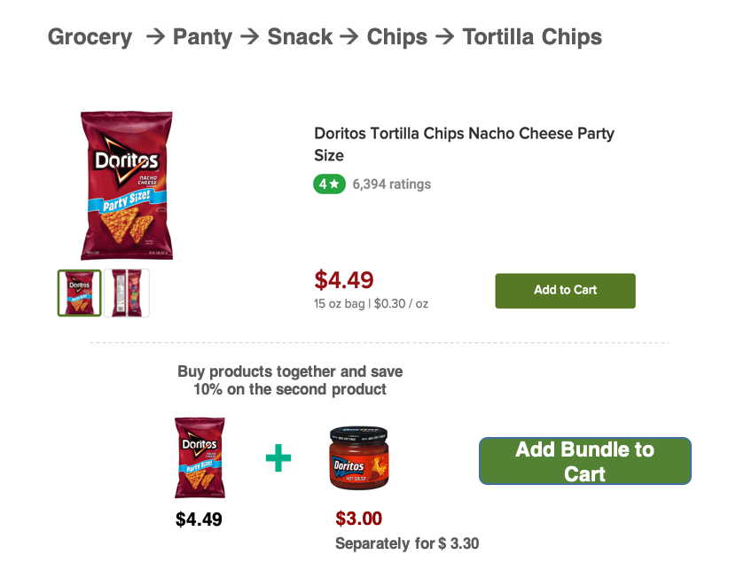Show the back-of-bag nutrition thumbnail

tap(127, 293)
